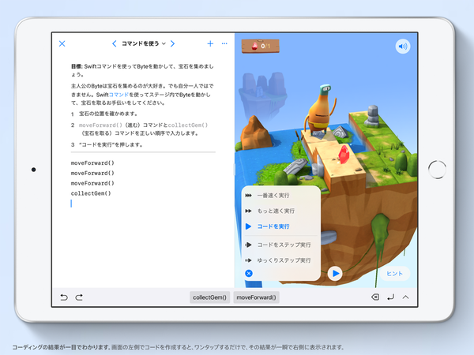Redo the last edit
Viewport: 474px width, 355px height.
tap(79, 297)
